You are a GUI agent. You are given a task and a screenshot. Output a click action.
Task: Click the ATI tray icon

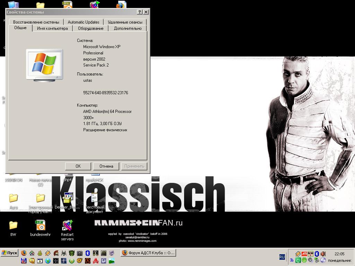coord(304,254)
